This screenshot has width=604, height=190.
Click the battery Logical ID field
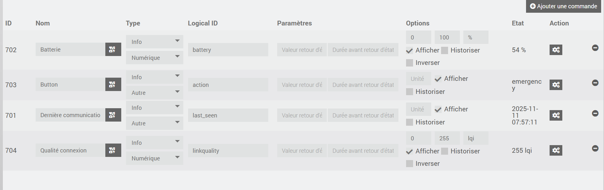228,50
